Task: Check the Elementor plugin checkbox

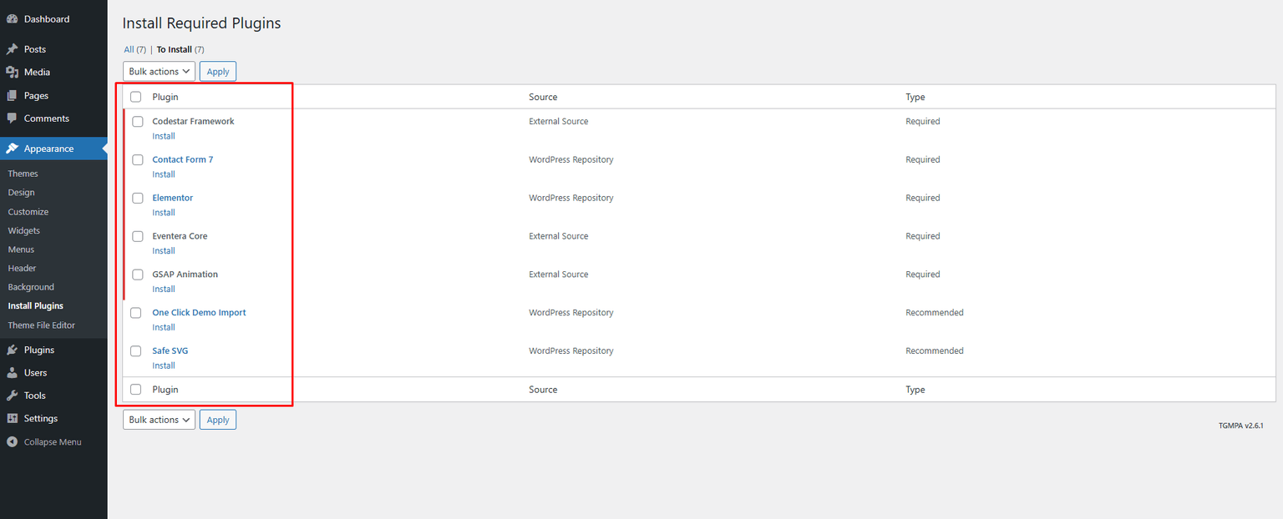Action: 138,199
